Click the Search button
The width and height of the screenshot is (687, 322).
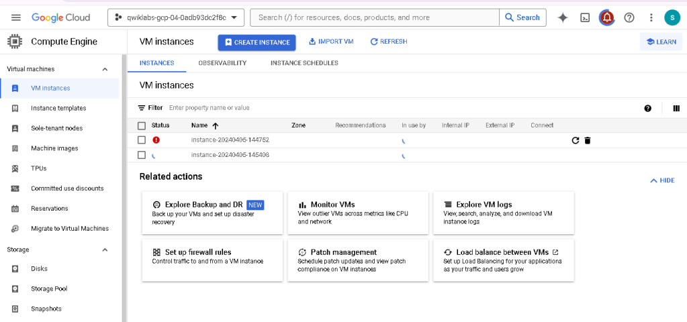coord(522,17)
